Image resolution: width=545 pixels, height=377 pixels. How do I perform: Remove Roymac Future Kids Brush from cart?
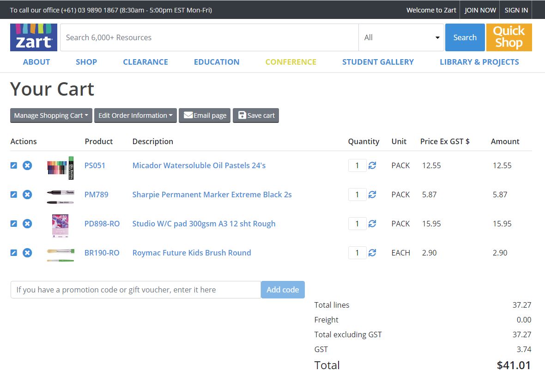coord(27,253)
